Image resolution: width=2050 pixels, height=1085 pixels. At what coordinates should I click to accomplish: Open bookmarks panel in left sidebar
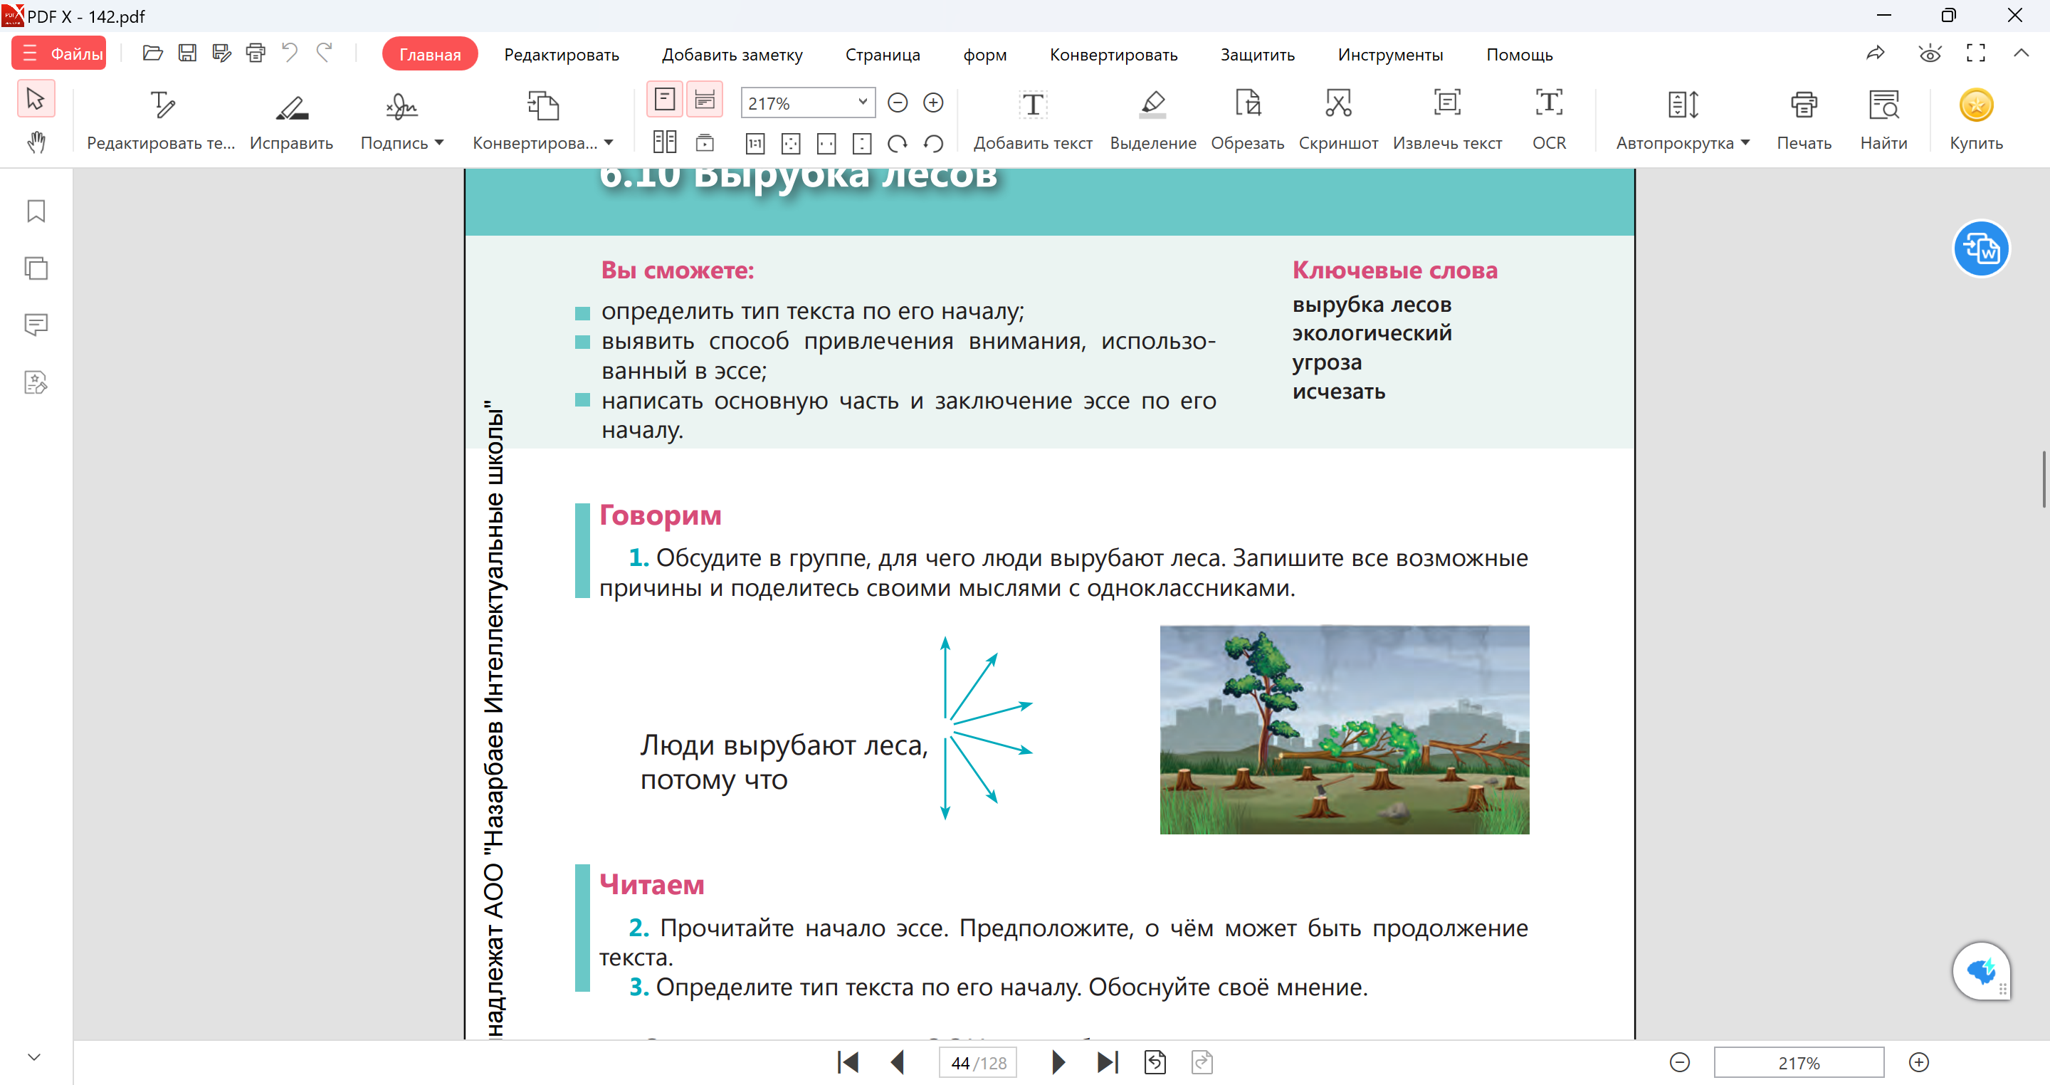[36, 211]
